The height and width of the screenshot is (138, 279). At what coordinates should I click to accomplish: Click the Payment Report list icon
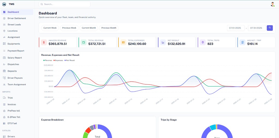tap(4, 51)
